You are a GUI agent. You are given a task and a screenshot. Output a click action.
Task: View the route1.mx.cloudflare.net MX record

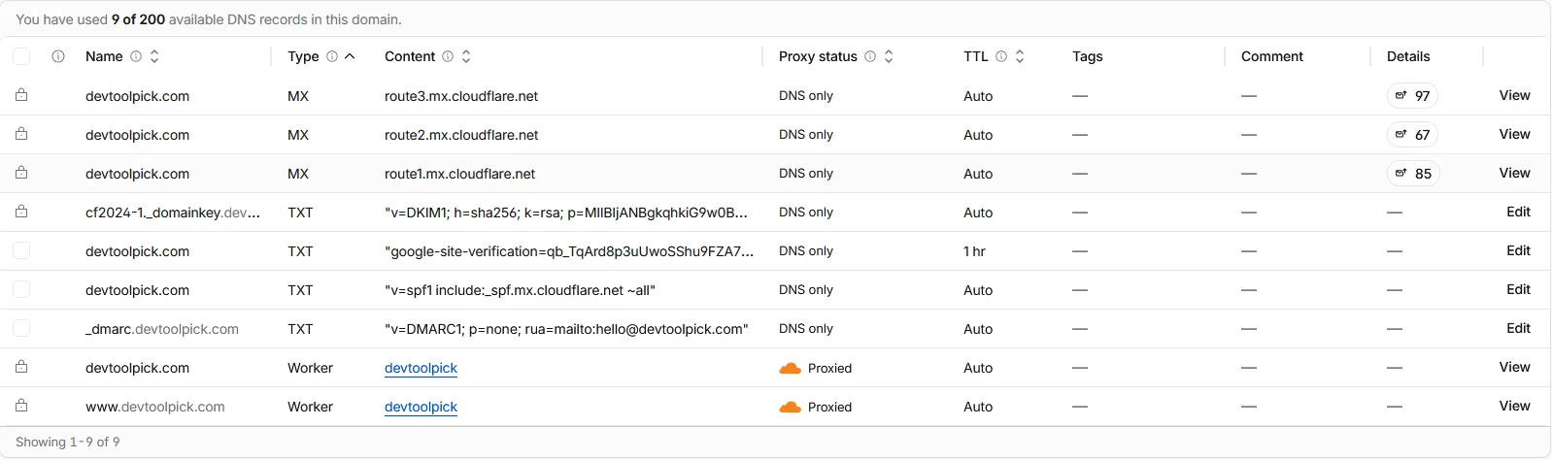click(x=1514, y=173)
